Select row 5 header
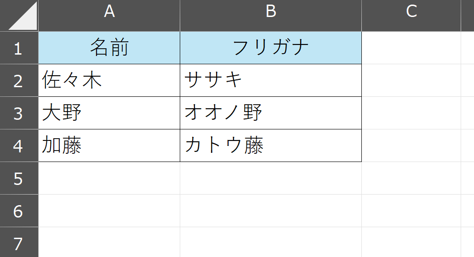This screenshot has width=474, height=257. (19, 179)
